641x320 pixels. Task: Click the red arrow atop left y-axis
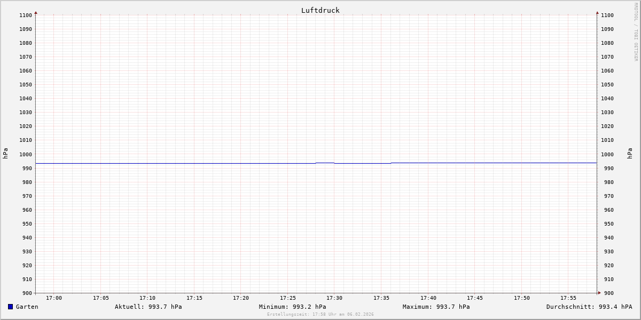tap(36, 12)
